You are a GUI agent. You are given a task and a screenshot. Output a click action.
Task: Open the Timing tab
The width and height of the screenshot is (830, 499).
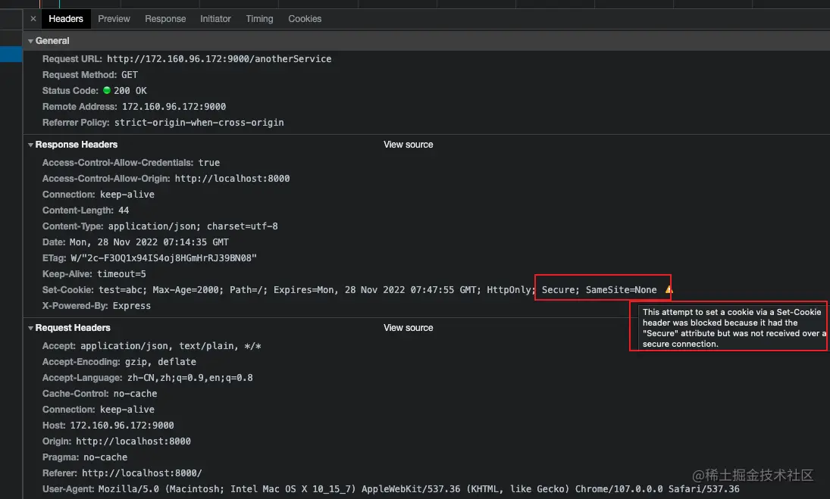pyautogui.click(x=259, y=19)
